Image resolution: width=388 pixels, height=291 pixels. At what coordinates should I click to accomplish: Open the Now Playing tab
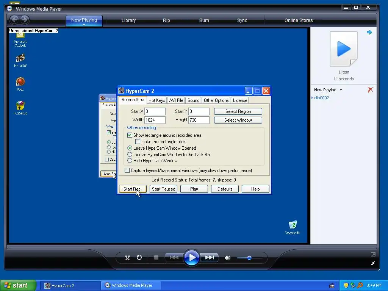(84, 20)
